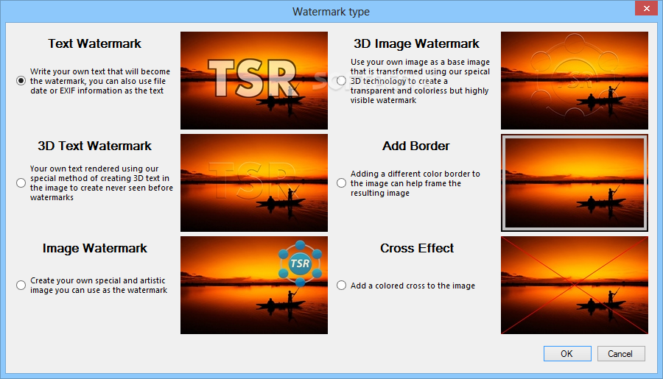This screenshot has height=379, width=663.
Task: Click the Add Border preview thumbnail
Action: point(574,183)
